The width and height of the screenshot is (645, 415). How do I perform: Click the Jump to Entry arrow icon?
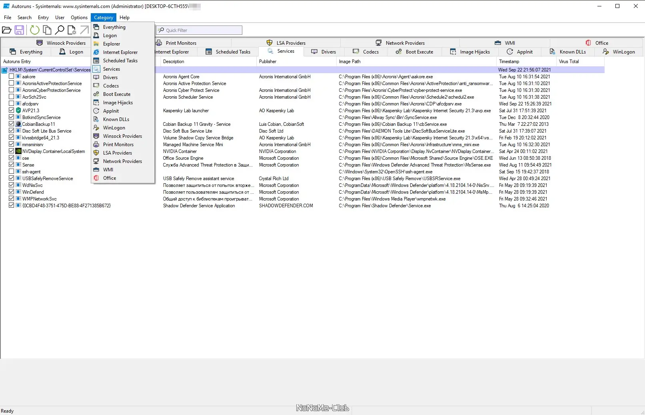[x=84, y=30]
